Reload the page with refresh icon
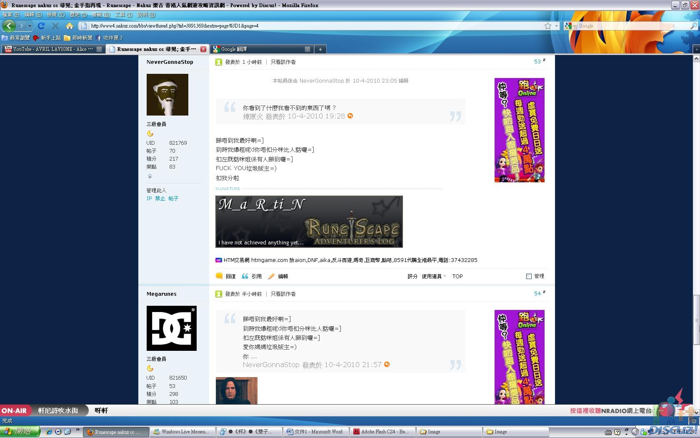Image resolution: width=700 pixels, height=438 pixels. point(41,26)
